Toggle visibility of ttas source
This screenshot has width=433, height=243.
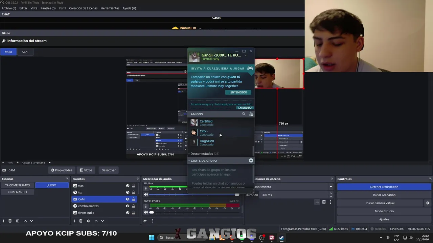128,186
